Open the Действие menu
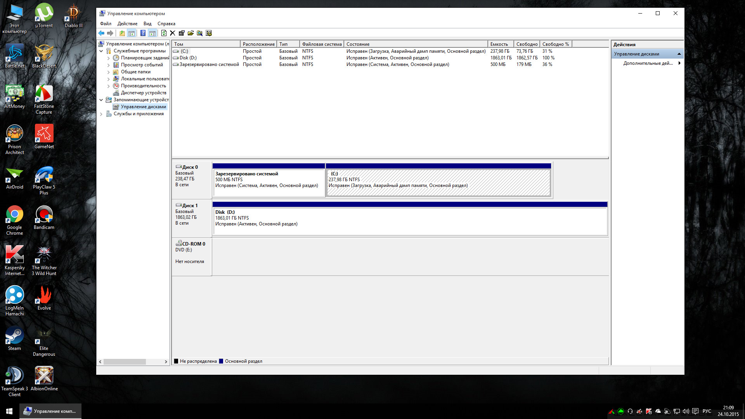The image size is (745, 419). (127, 24)
